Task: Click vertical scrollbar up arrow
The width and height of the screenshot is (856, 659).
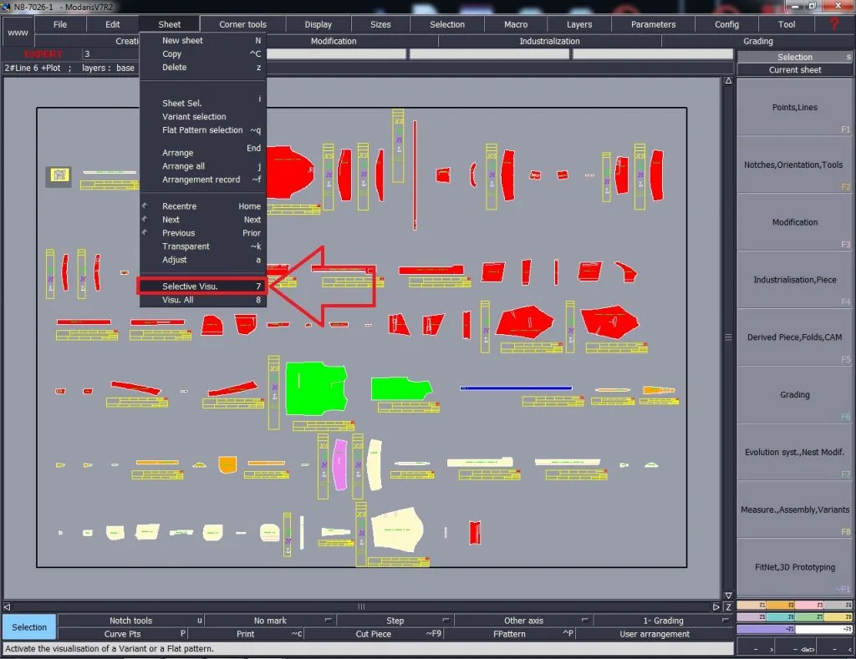Action: [728, 81]
